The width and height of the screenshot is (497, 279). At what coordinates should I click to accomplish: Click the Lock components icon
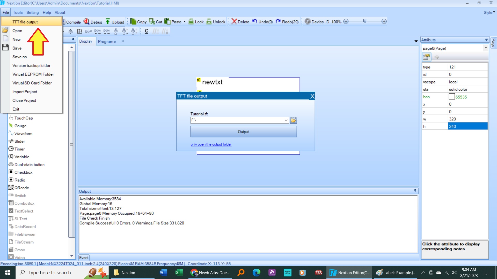pos(191,22)
